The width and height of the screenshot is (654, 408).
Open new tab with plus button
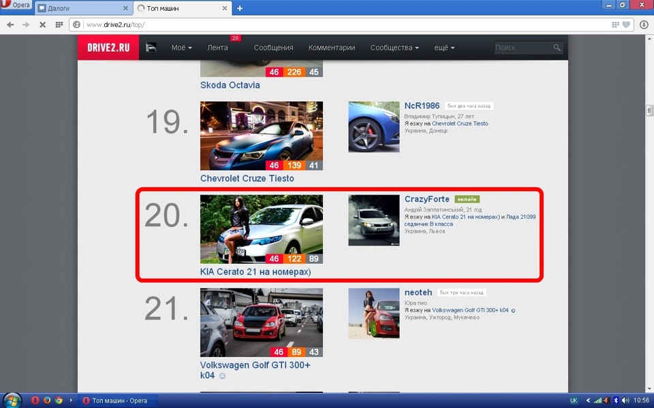[240, 8]
